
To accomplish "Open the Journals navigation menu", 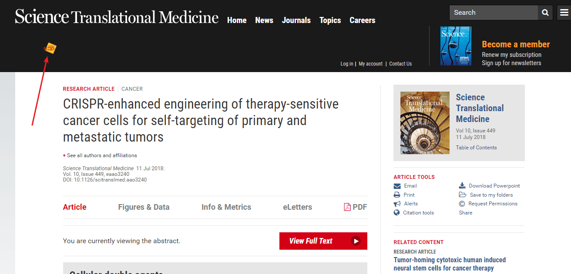I will point(296,20).
